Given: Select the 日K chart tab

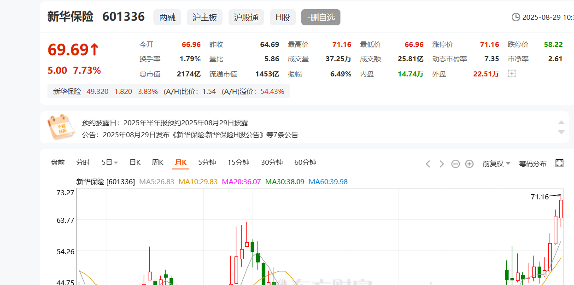Looking at the screenshot, I should pyautogui.click(x=135, y=163).
